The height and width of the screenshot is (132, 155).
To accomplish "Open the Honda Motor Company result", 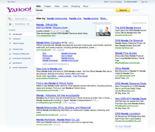I will point(49,43).
